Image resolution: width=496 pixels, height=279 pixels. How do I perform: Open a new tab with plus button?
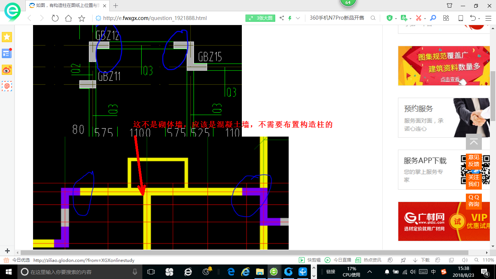(x=116, y=6)
